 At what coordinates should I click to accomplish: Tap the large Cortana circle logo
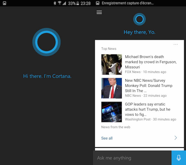pos(47,42)
